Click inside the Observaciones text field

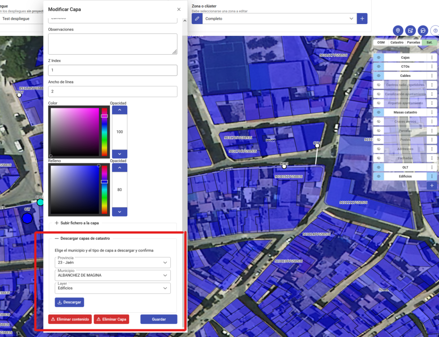click(x=112, y=43)
